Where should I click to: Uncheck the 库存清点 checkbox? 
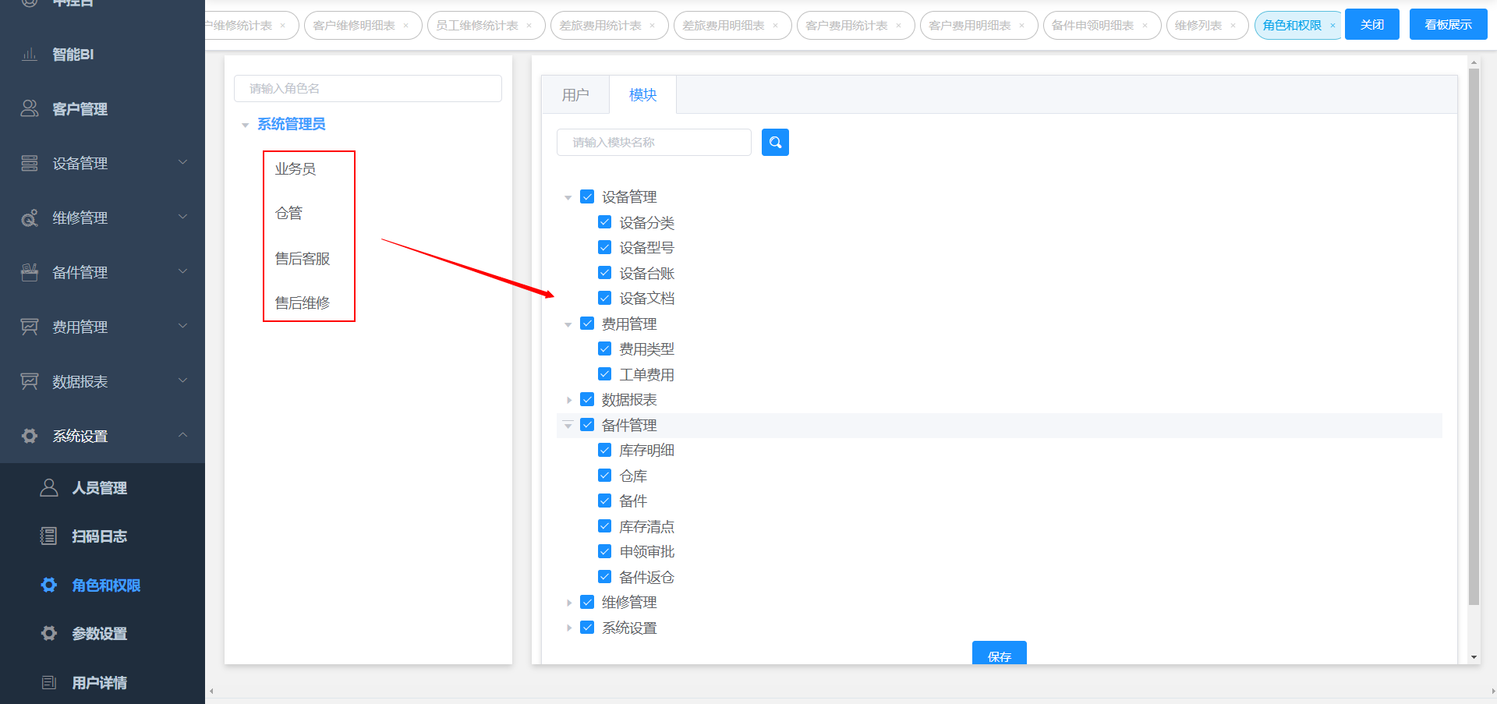(x=604, y=526)
